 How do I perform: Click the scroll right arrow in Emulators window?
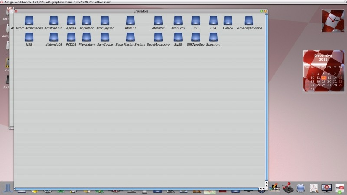click(263, 189)
